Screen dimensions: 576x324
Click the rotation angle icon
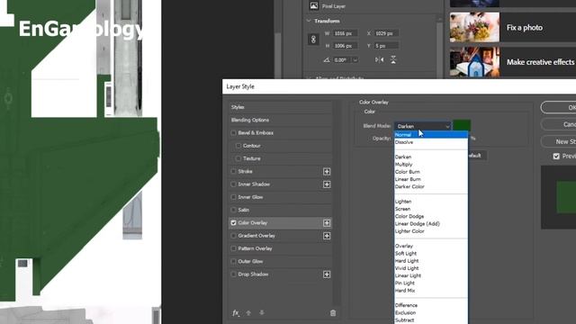point(327,60)
